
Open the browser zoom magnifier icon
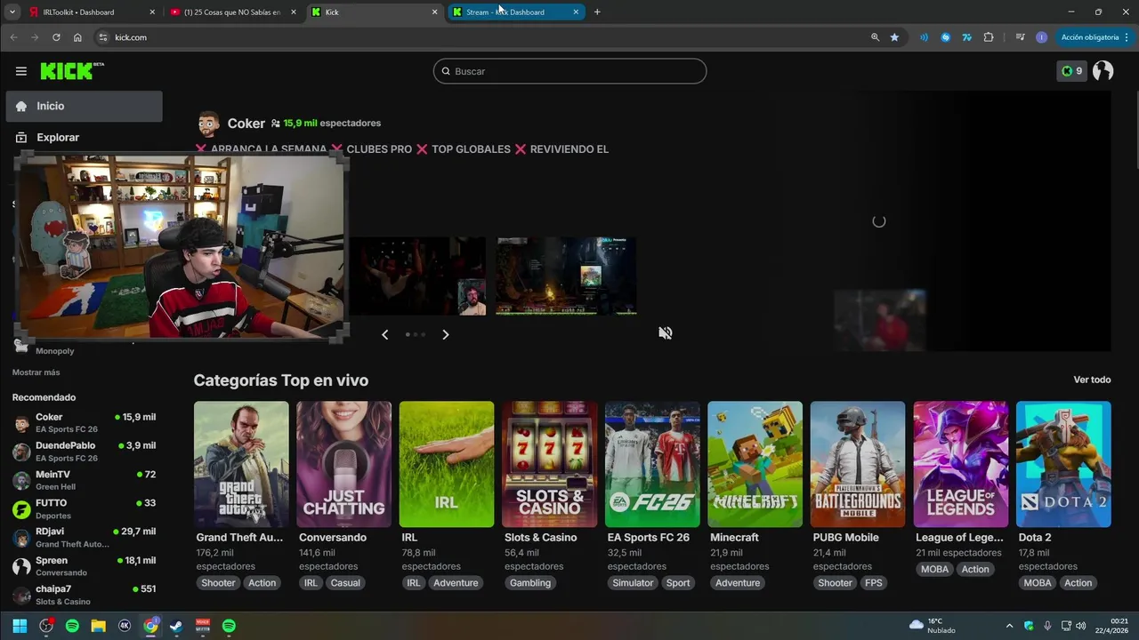pos(875,37)
